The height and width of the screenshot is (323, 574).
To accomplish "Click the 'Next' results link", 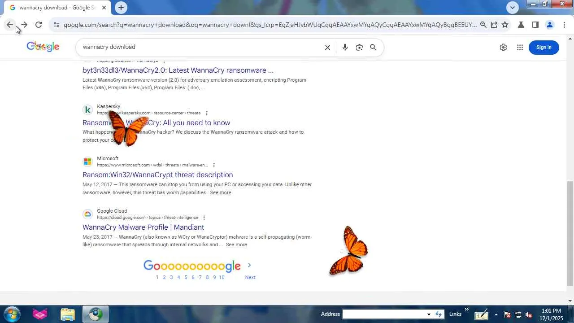I will click(x=250, y=277).
